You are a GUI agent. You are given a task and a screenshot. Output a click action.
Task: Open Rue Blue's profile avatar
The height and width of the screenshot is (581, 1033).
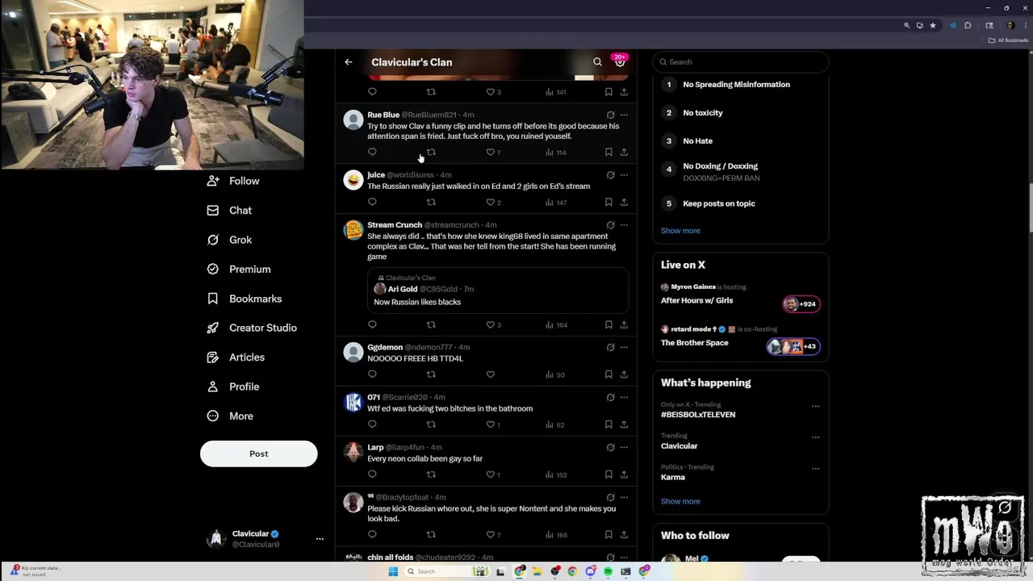(353, 120)
